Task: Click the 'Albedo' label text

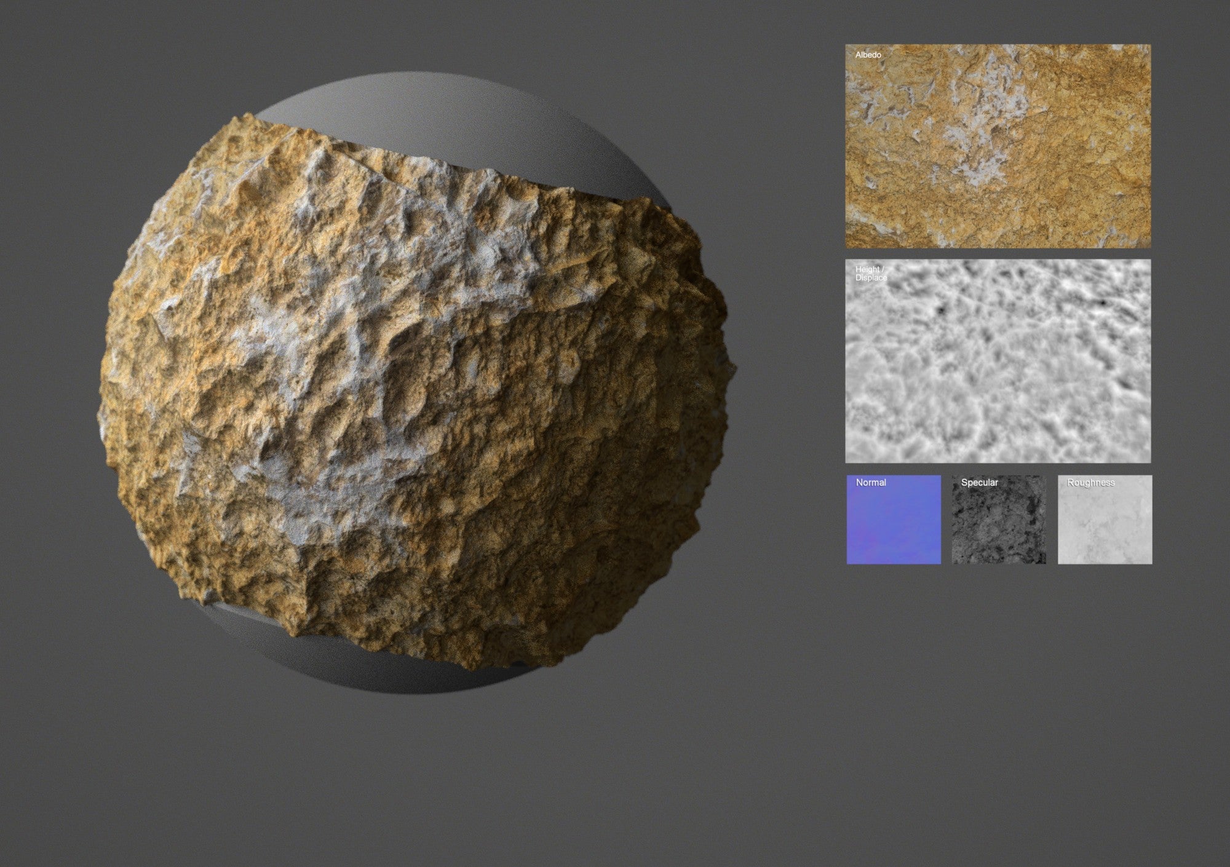Action: (868, 55)
